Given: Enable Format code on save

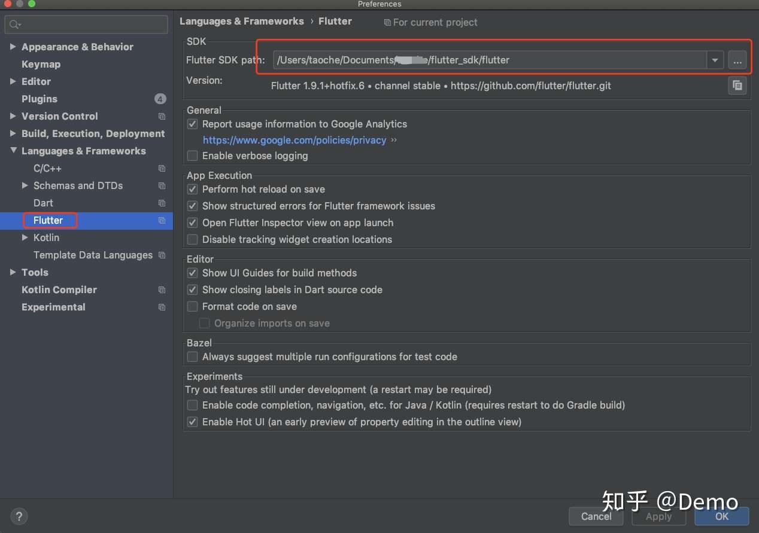Looking at the screenshot, I should tap(192, 306).
